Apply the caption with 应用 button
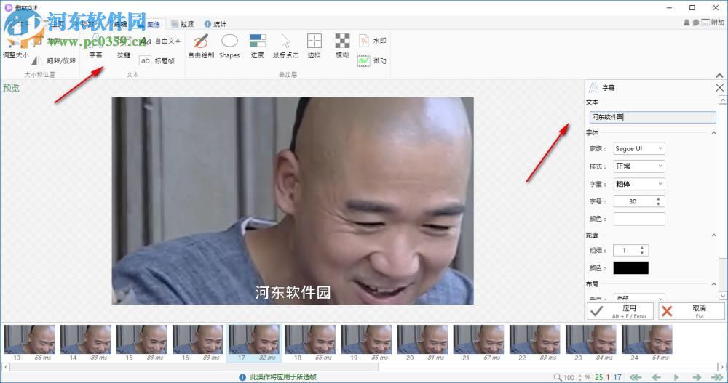Screen dimensions: 728x383 click(620, 311)
